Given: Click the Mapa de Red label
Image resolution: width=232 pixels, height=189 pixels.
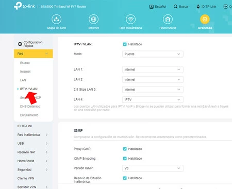Looking at the screenshot, I should tap(56, 28).
